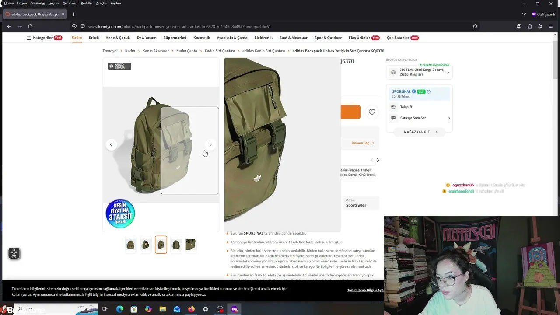The image size is (560, 315).
Task: Show the next product image
Action: click(x=210, y=145)
